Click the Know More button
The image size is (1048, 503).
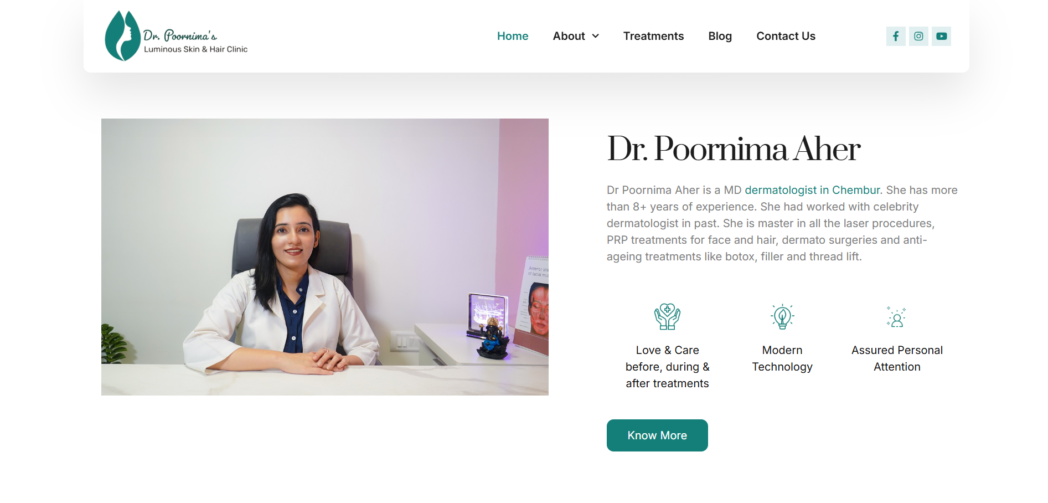[657, 435]
